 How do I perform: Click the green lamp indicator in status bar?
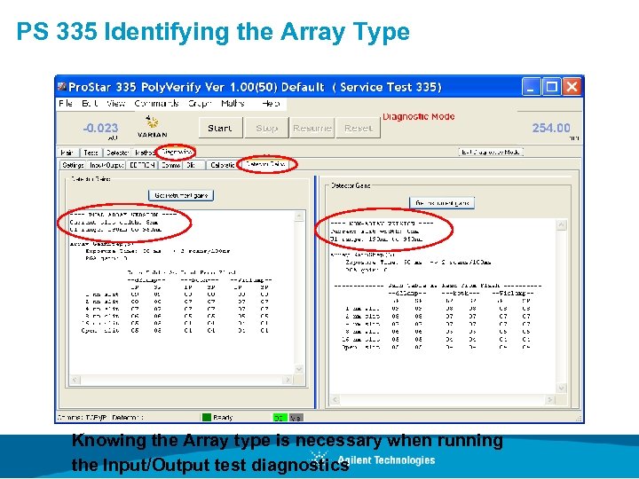(x=280, y=418)
